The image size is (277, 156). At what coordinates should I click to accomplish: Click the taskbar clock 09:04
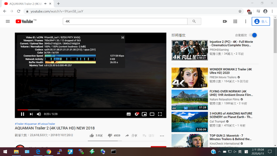(x=258, y=152)
